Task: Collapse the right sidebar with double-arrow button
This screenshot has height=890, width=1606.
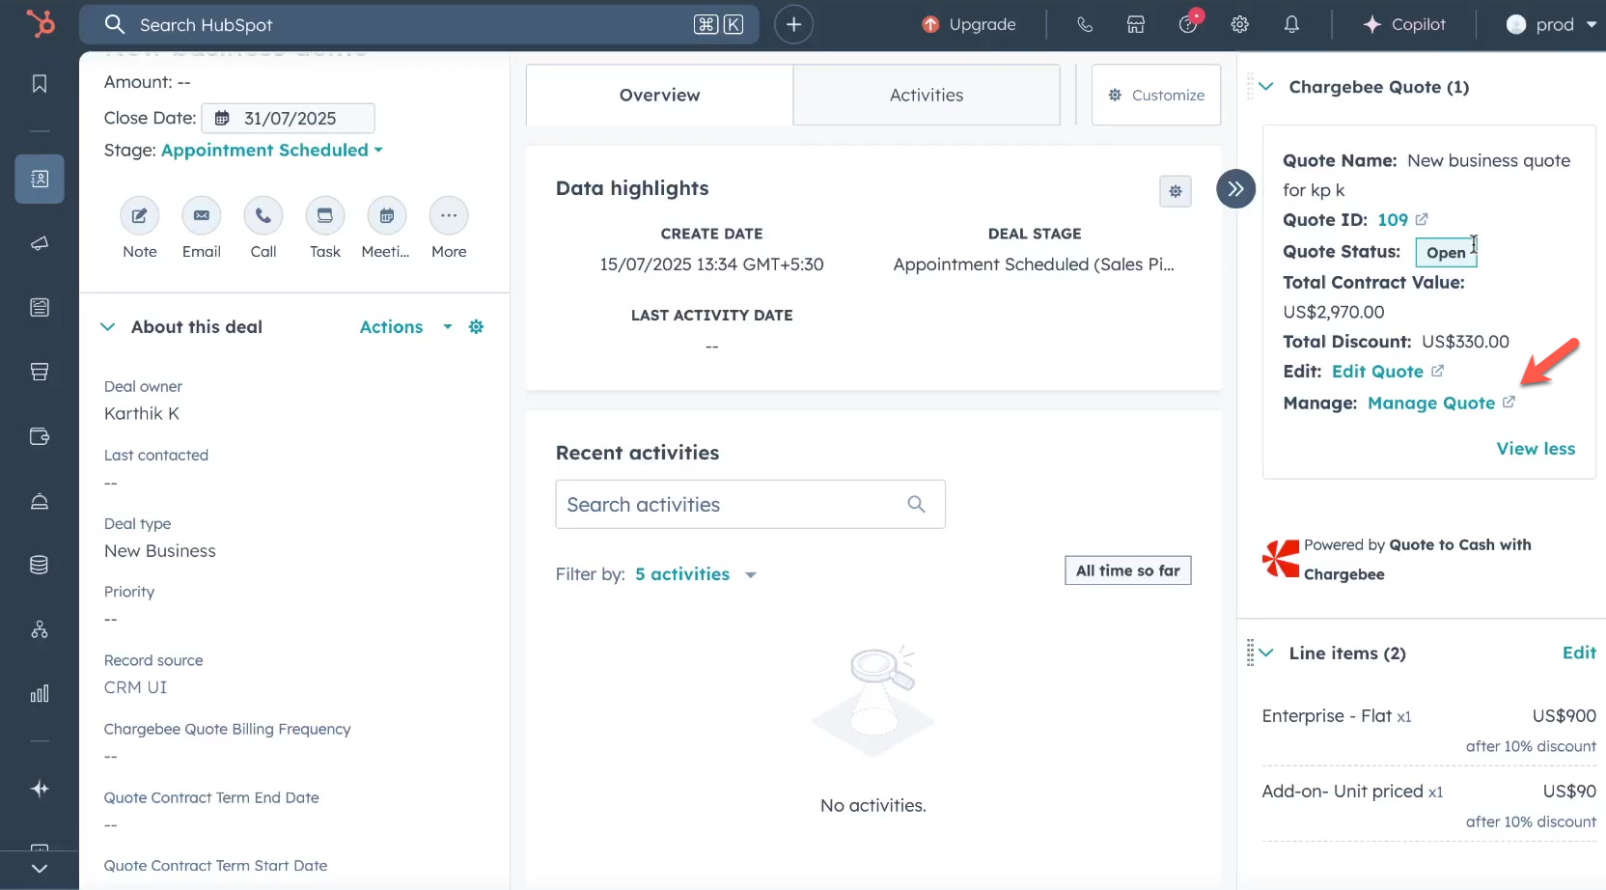Action: point(1235,189)
